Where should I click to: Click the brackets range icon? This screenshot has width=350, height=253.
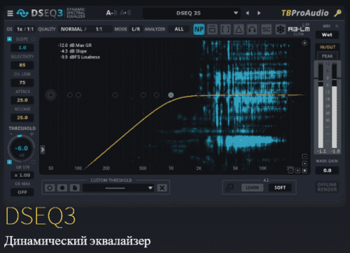[x=225, y=29]
